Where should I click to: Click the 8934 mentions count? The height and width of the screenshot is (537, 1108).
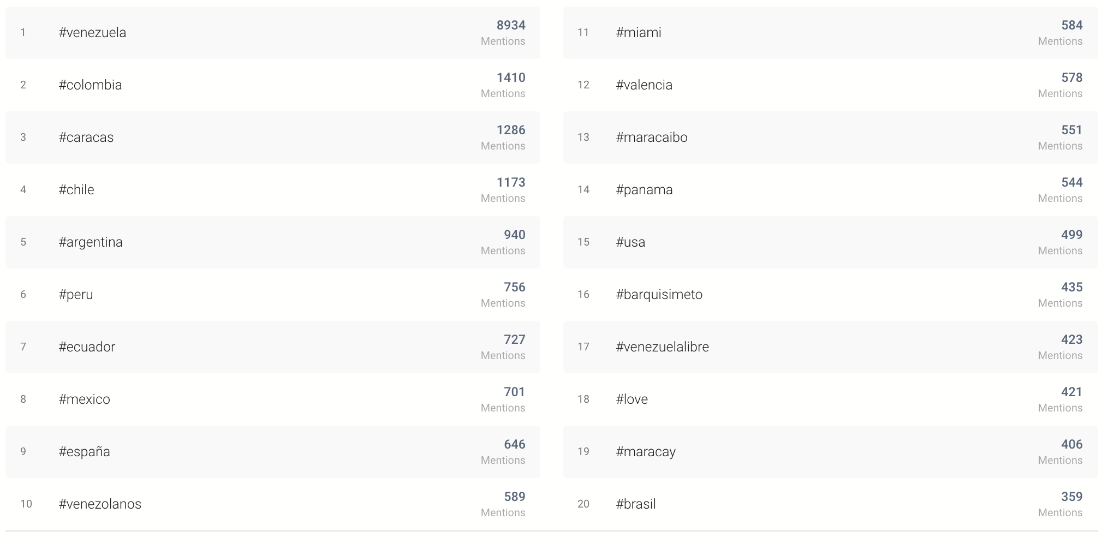[511, 25]
